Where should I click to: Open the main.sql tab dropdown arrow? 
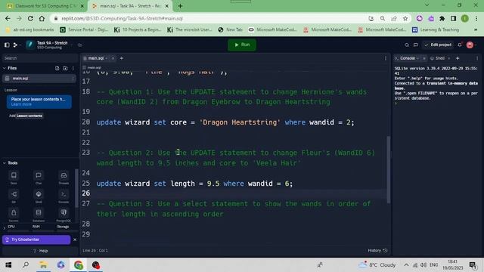pos(107,58)
